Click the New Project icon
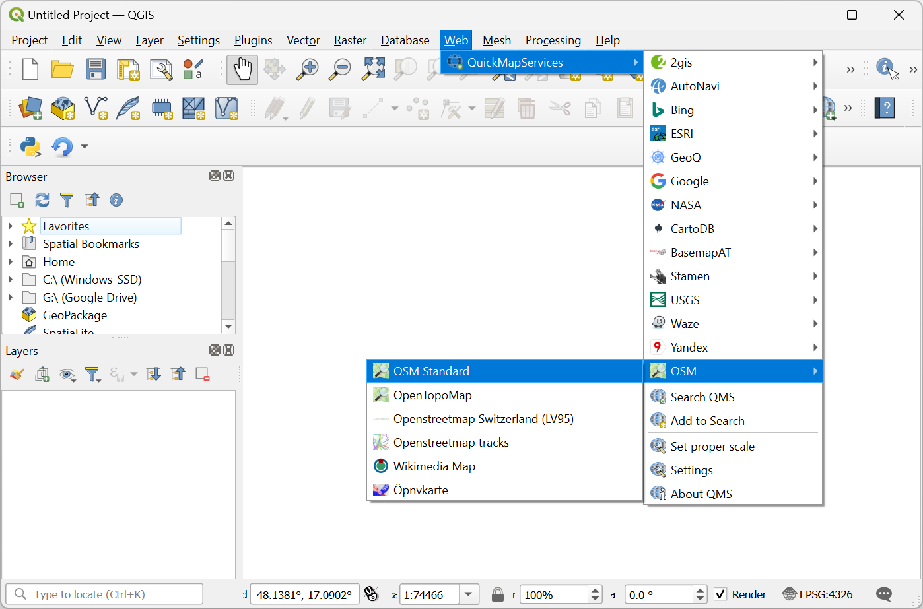Screen dimensions: 923x609 coord(30,69)
